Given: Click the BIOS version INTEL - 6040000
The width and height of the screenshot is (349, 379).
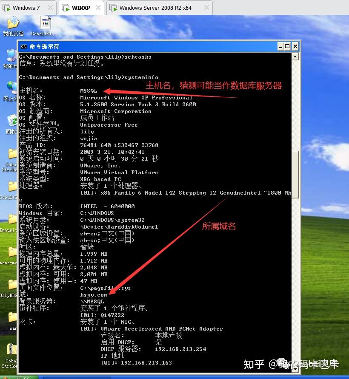Looking at the screenshot, I should pos(107,206).
